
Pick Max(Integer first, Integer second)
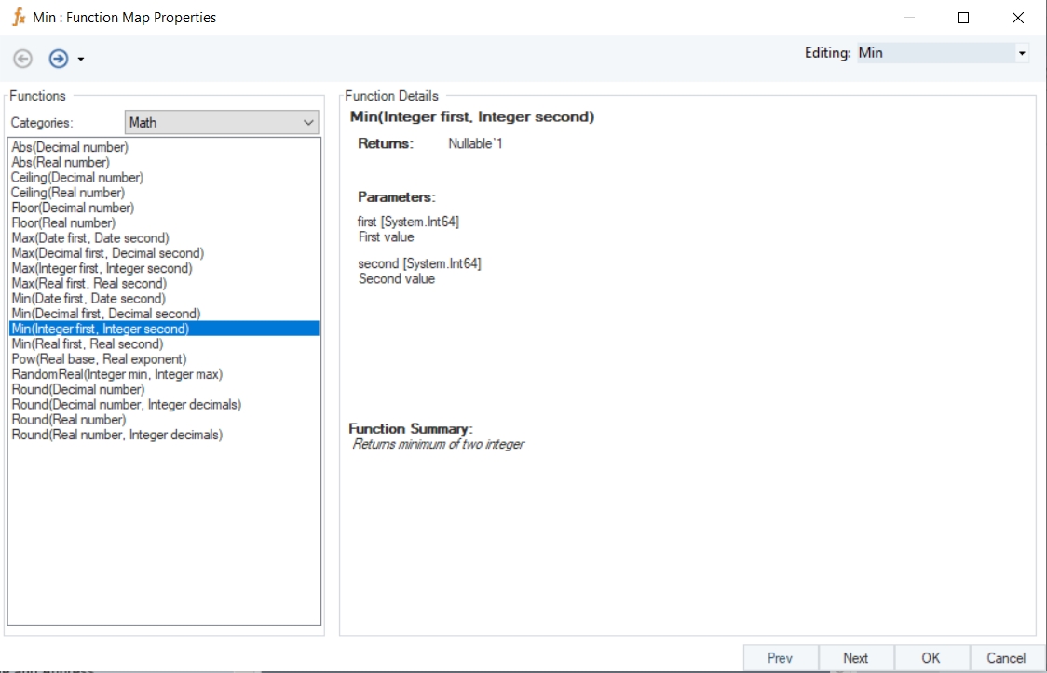[x=102, y=268]
